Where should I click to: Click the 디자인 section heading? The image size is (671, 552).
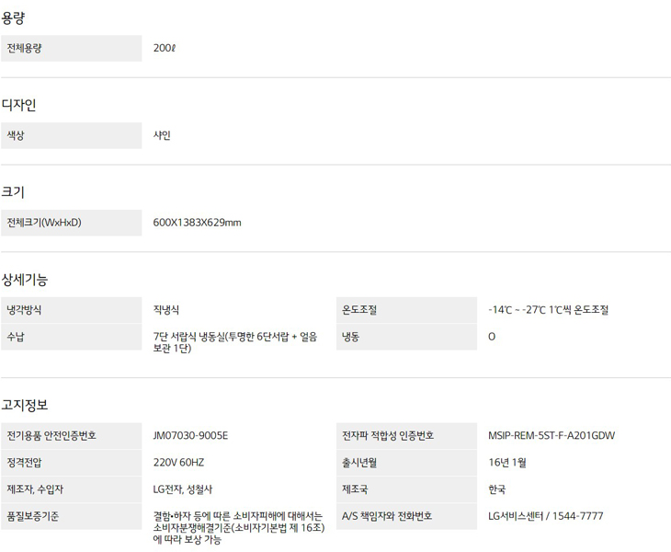[18, 105]
